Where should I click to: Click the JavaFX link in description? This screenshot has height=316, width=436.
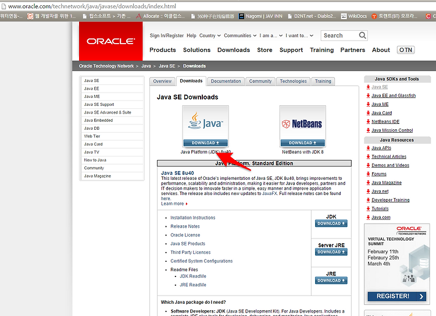pyautogui.click(x=269, y=193)
